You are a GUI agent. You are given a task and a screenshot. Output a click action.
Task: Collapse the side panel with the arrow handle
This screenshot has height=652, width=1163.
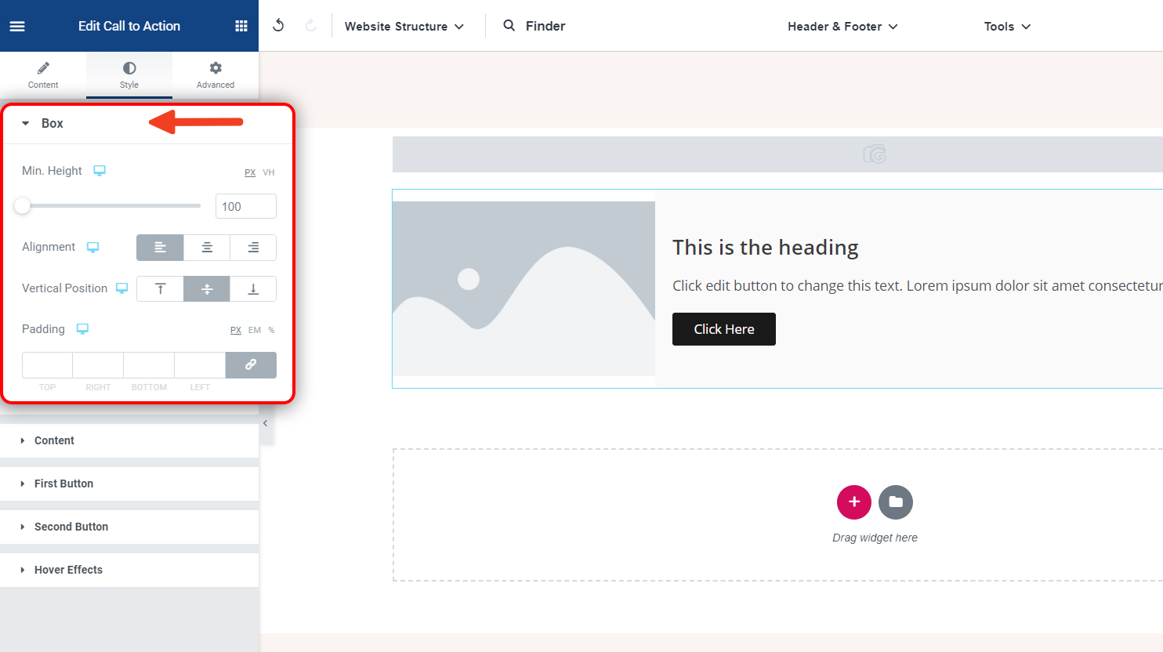[x=266, y=423]
